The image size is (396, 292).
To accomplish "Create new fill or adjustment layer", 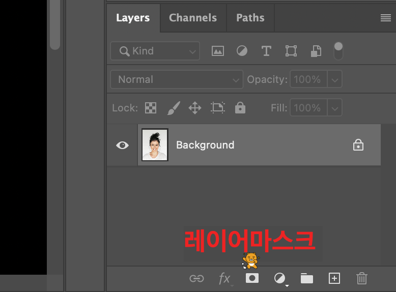I will tap(280, 279).
